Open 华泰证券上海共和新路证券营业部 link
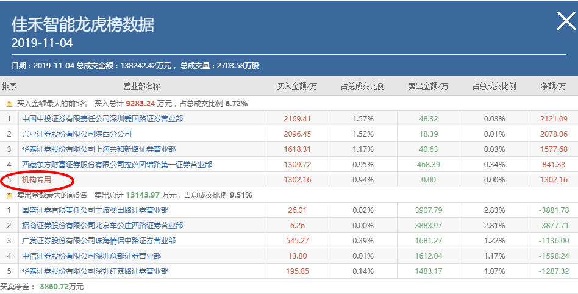 tap(99, 149)
